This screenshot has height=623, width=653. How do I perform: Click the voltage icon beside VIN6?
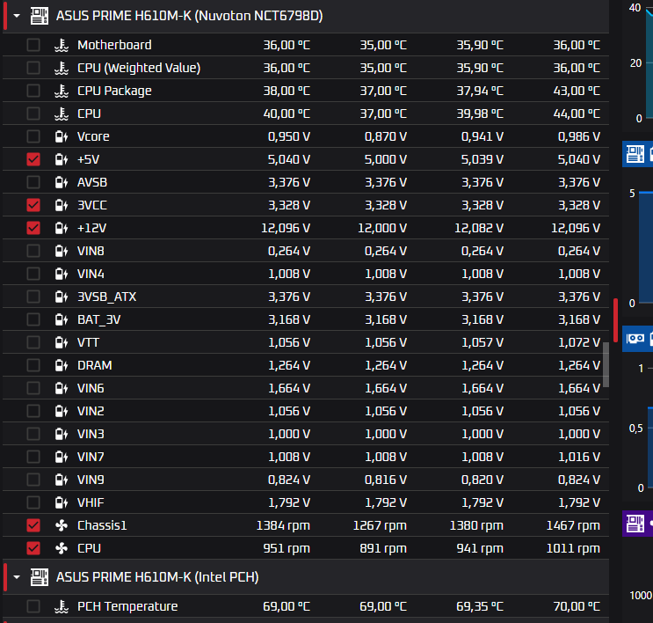[62, 388]
